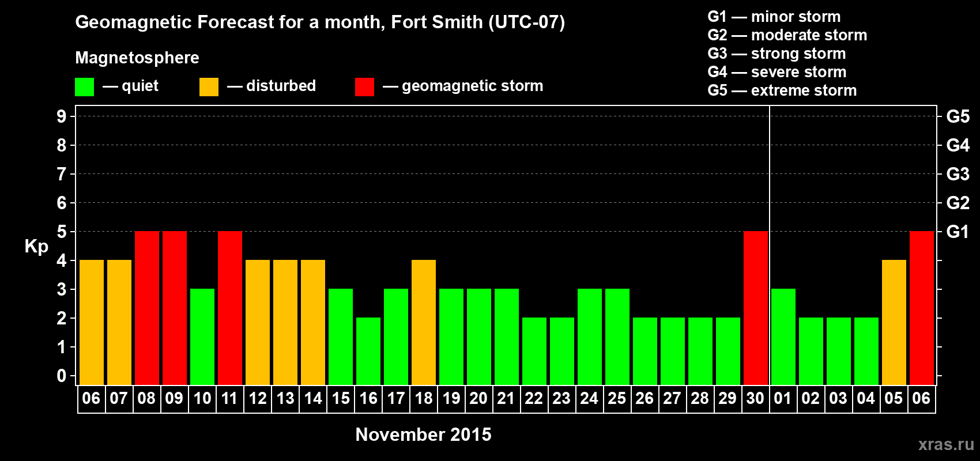This screenshot has width=980, height=461.
Task: Click the Kp value 0 tick label
Action: [x=62, y=376]
